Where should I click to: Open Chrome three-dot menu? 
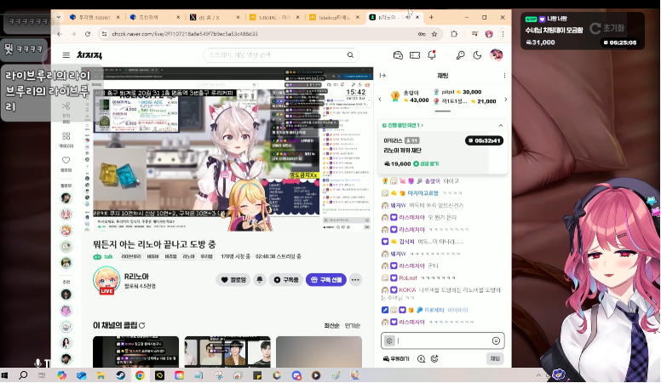[x=503, y=34]
